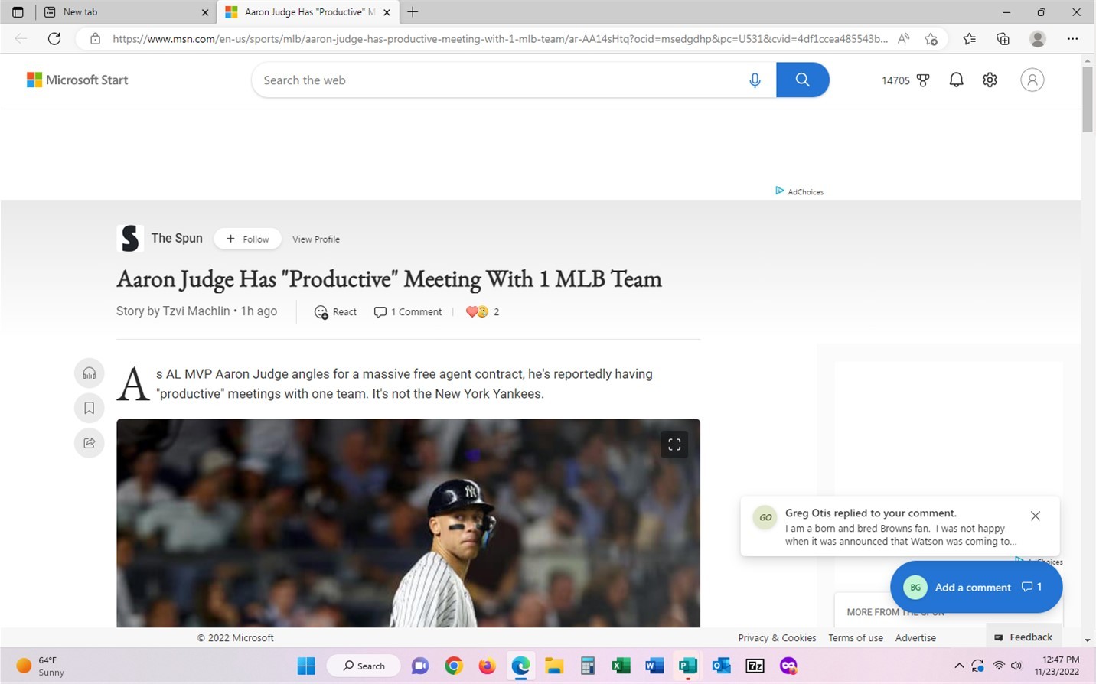Open weather widget showing 64°F Sunny
1096x684 pixels.
coord(42,666)
